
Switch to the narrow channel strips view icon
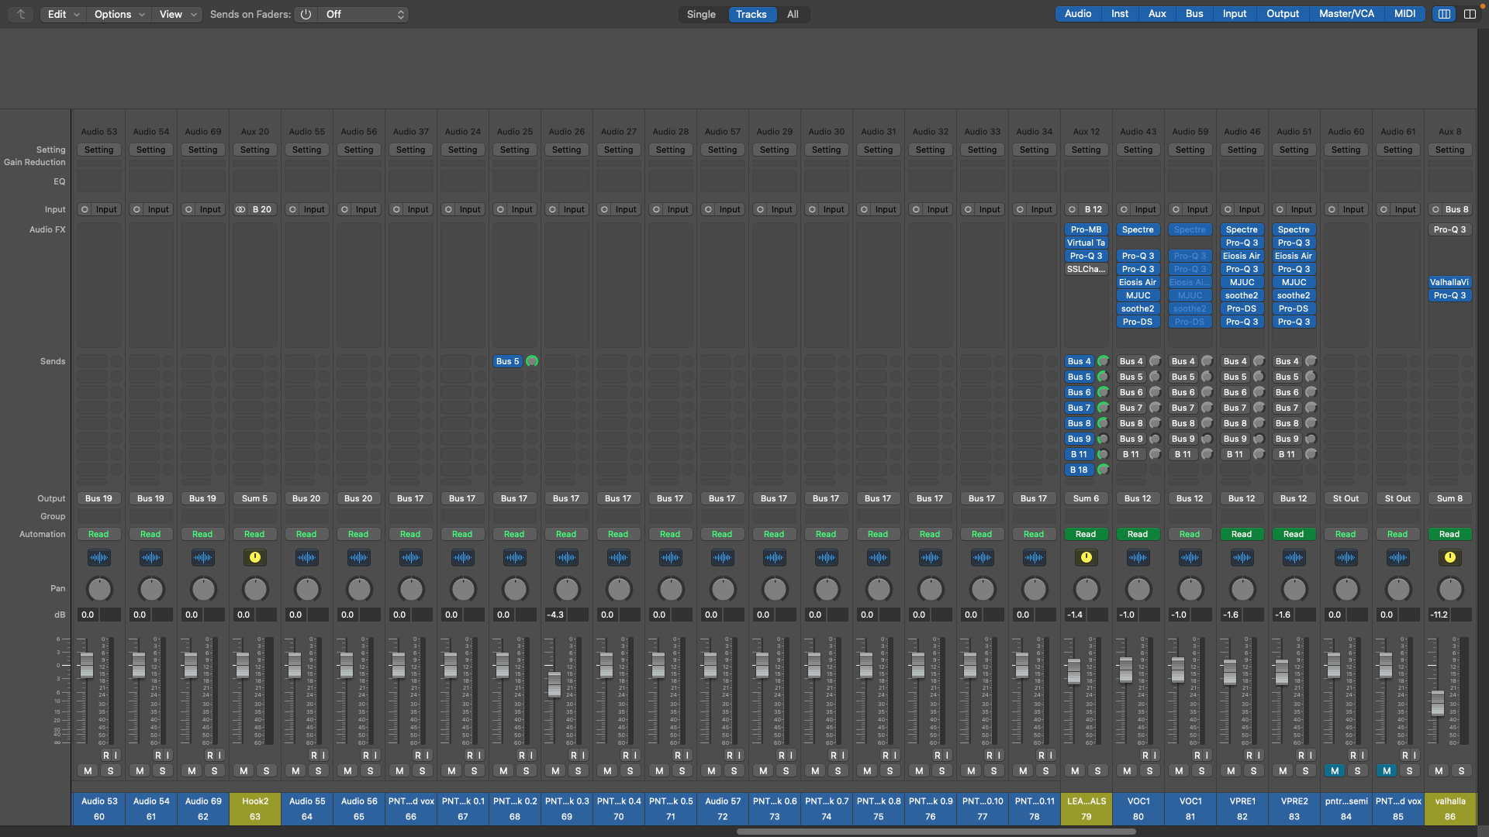(1444, 14)
